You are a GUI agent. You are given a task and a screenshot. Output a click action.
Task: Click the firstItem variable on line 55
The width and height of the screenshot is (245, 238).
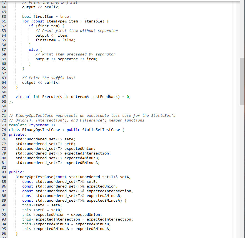coord(46,40)
